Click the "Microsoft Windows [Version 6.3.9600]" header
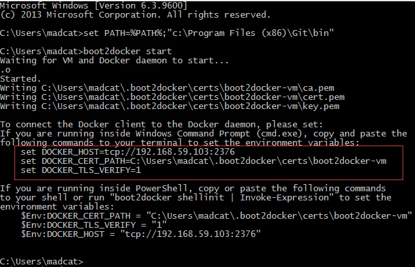Image resolution: width=415 pixels, height=267 pixels. click(95, 5)
